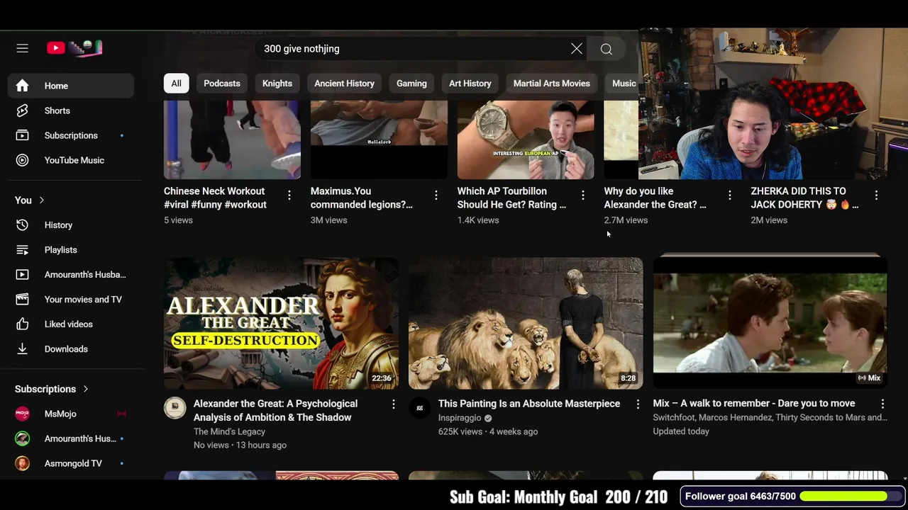908x510 pixels.
Task: Open Amouranth's Husba... channel videos icon
Action: pos(22,275)
